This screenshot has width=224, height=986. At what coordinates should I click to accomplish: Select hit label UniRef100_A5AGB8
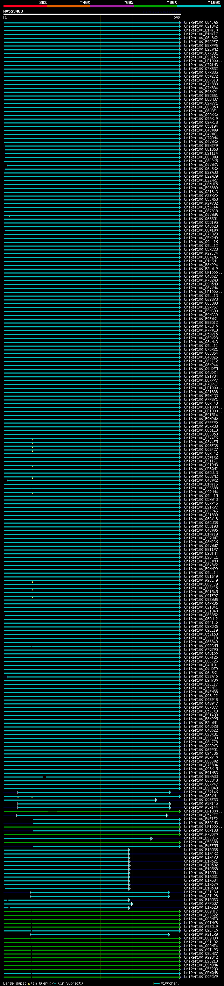point(201,842)
